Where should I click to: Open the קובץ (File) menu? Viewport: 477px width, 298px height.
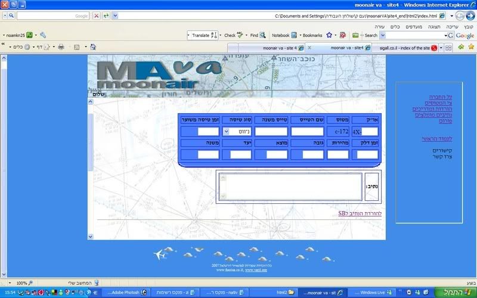[x=468, y=27]
